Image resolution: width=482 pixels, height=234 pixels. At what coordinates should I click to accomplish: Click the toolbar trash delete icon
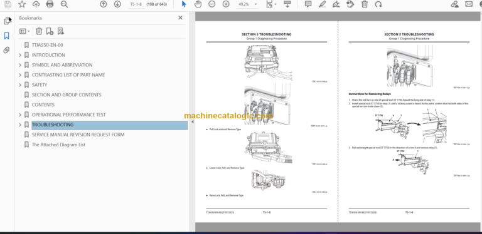pyautogui.click(x=364, y=4)
